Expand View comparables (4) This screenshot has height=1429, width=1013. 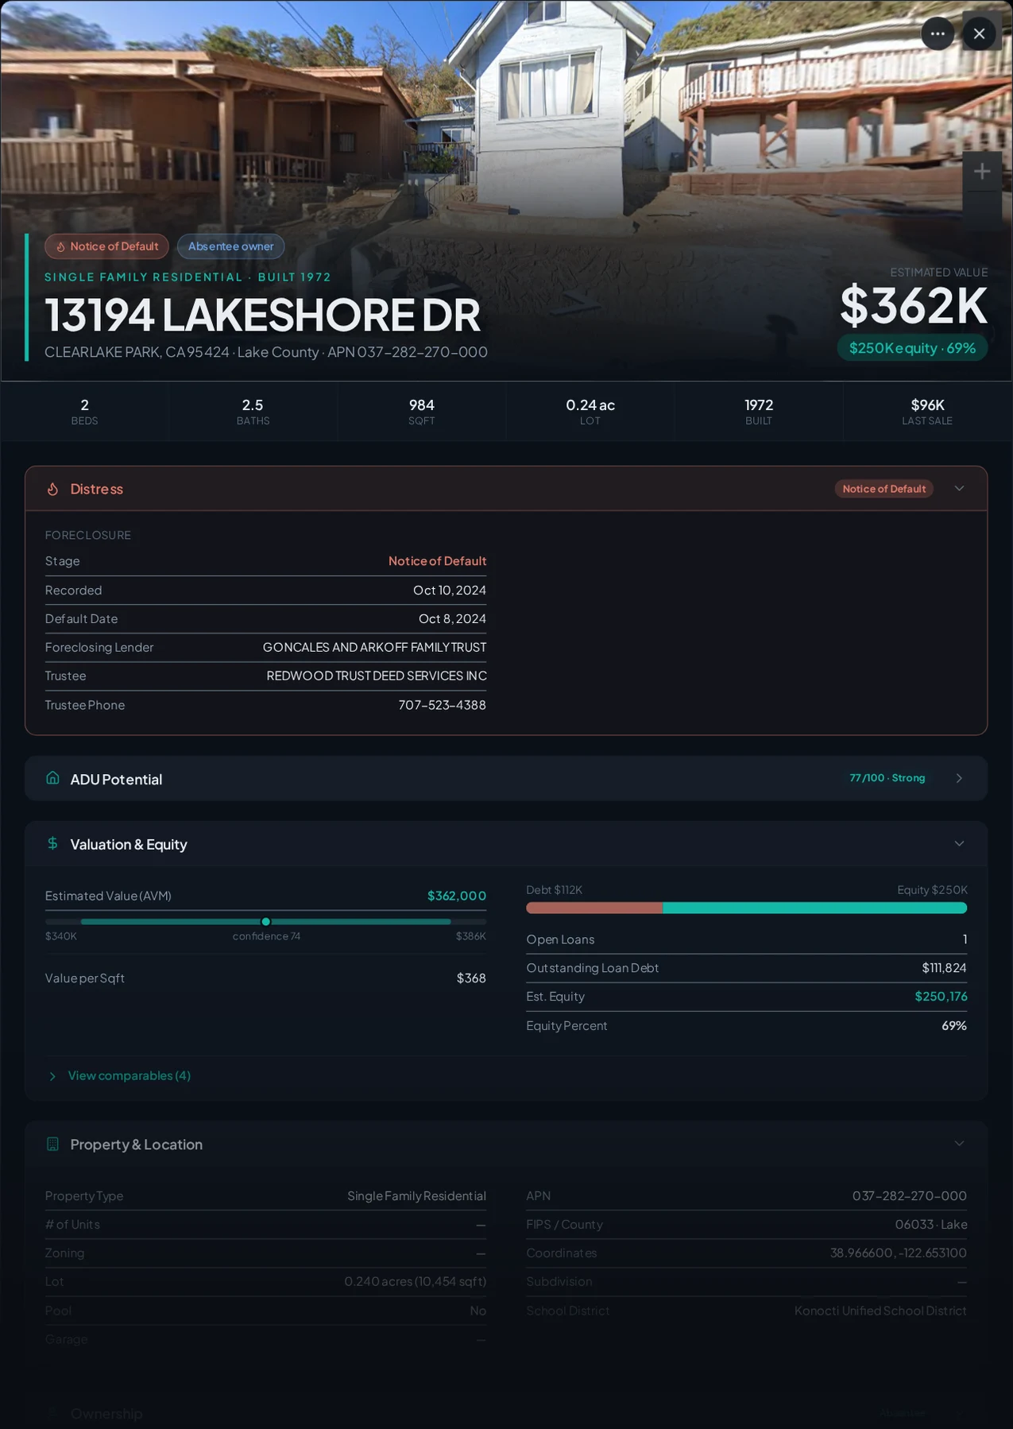point(120,1075)
